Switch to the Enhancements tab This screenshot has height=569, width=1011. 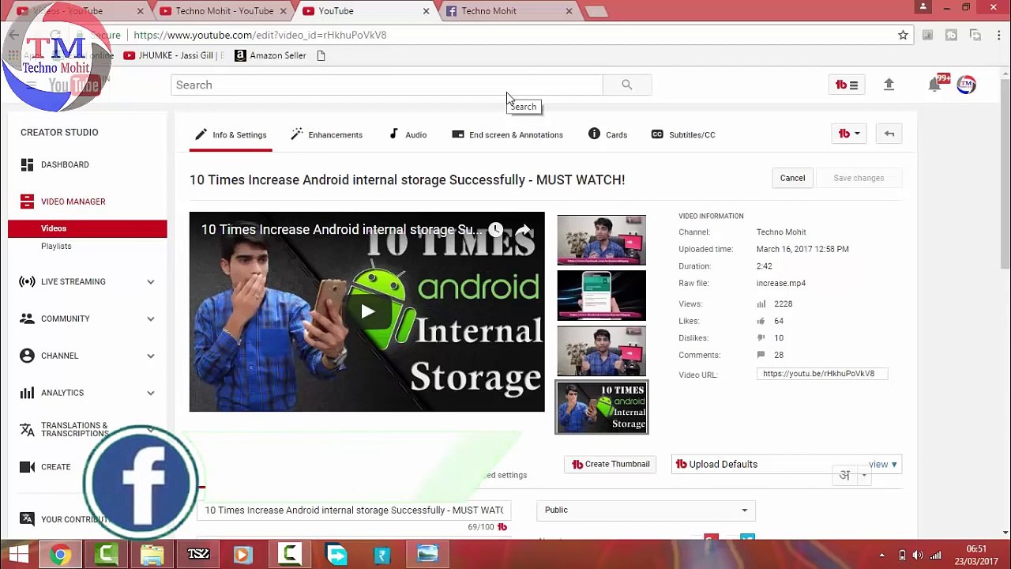coord(326,134)
